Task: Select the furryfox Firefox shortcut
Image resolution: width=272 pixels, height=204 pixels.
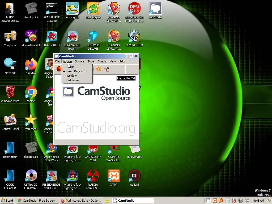Action: click(31, 66)
